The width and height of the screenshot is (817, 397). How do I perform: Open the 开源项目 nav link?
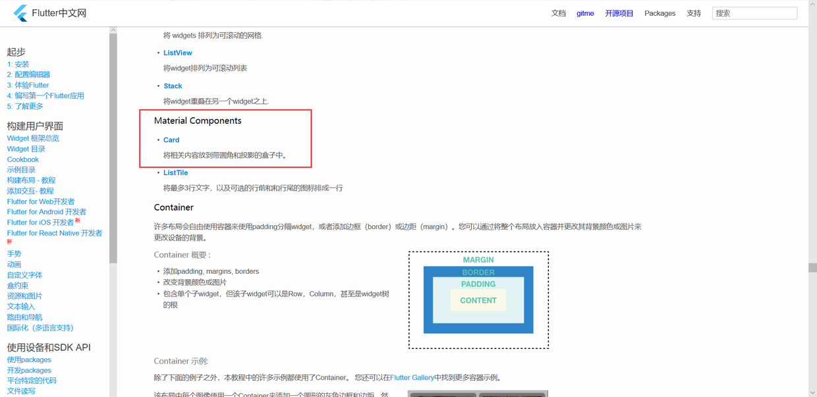(x=619, y=13)
